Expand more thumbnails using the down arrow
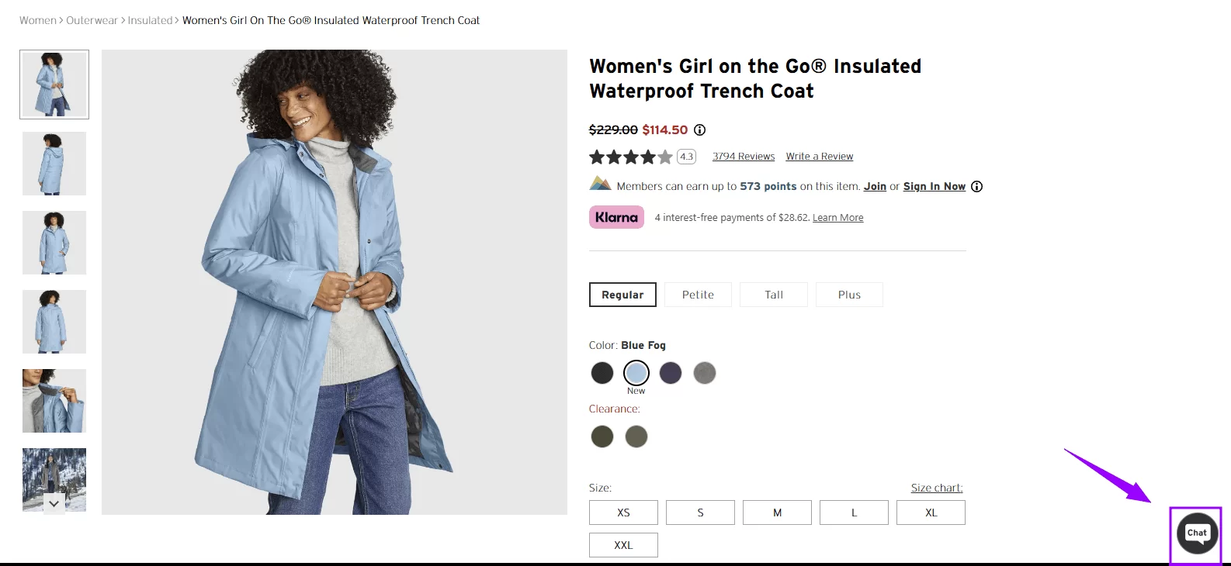This screenshot has width=1231, height=566. pos(54,504)
